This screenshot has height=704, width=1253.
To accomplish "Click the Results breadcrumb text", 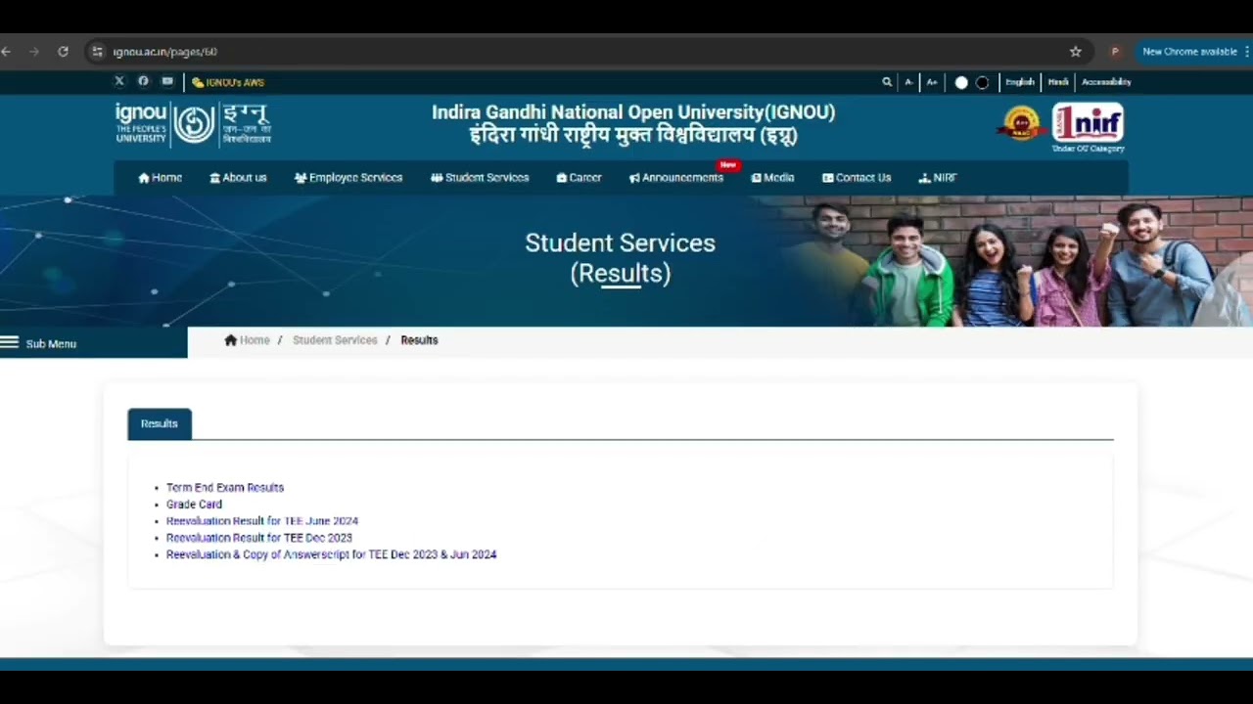I will coord(419,340).
